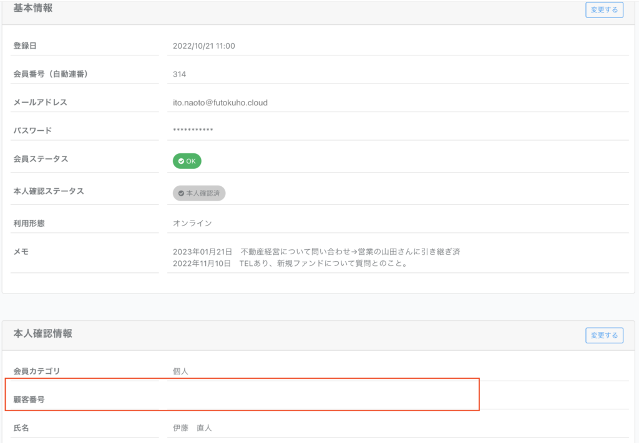Click the green OK member status badge
This screenshot has width=639, height=443.
click(x=187, y=161)
